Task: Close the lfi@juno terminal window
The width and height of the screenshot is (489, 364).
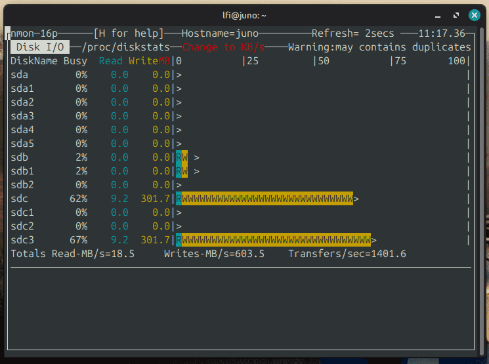Action: click(x=475, y=15)
